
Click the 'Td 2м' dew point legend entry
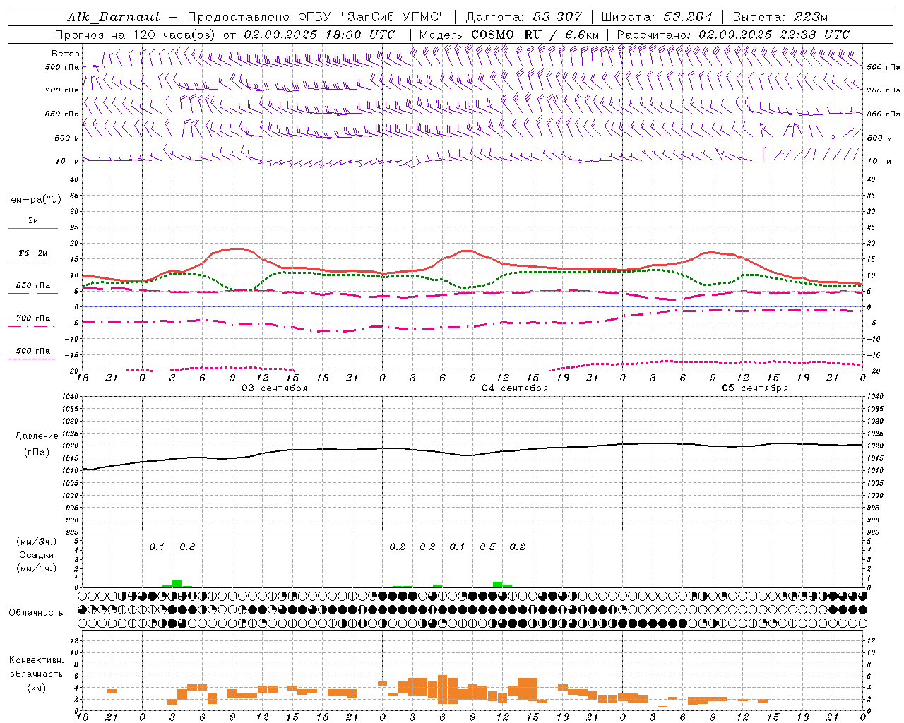coord(33,253)
